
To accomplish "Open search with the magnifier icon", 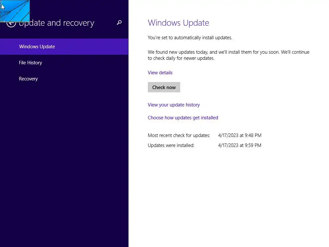I will 119,23.
